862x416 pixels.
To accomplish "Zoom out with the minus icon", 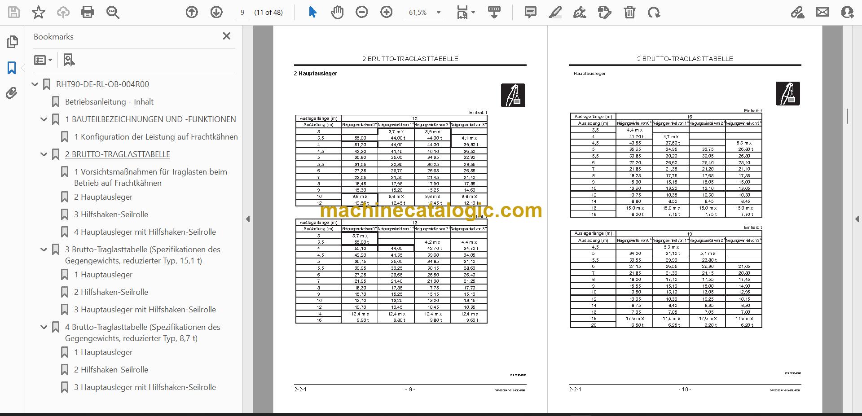I will coord(361,12).
